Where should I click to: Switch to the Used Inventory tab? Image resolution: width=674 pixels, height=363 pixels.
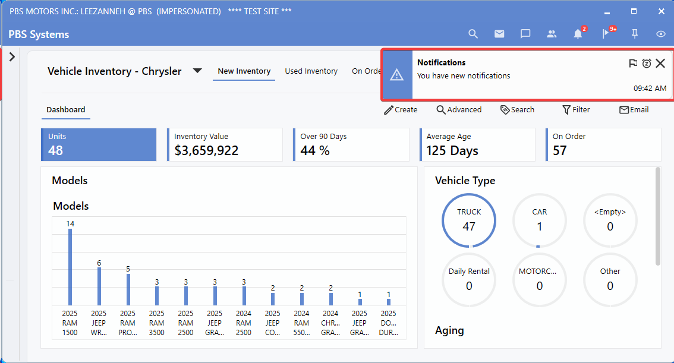[311, 71]
